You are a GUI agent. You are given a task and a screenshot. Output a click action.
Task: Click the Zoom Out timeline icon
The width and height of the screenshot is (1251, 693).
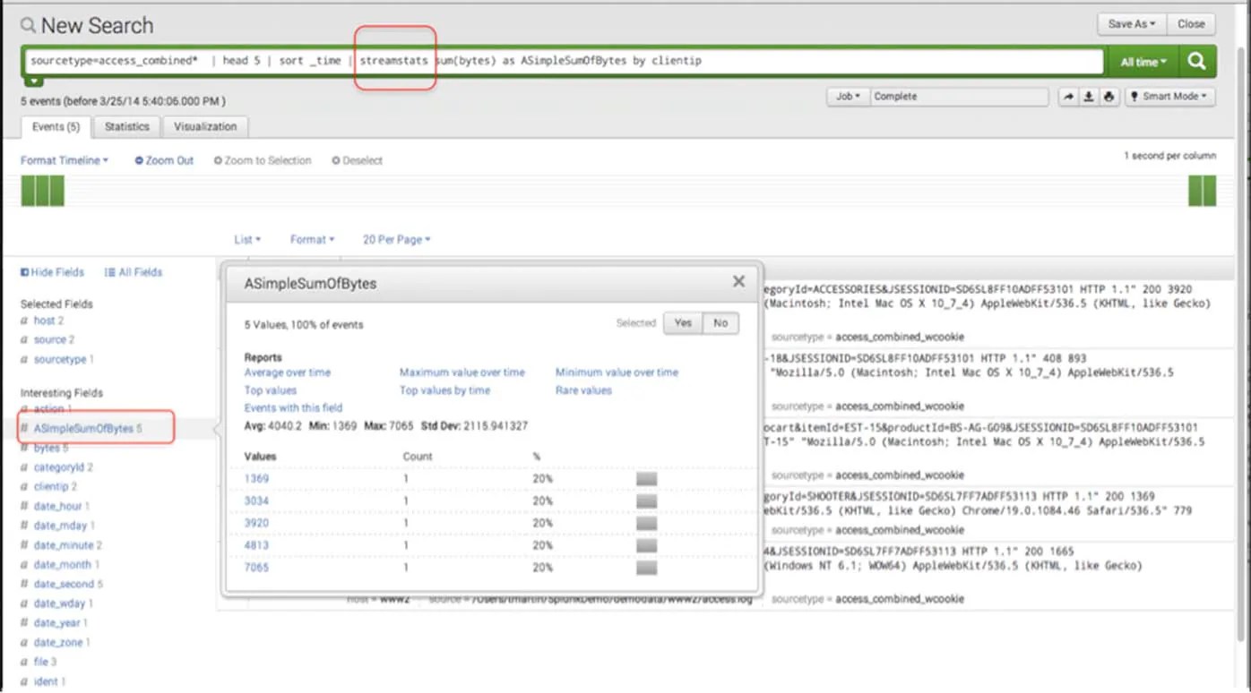coord(163,160)
